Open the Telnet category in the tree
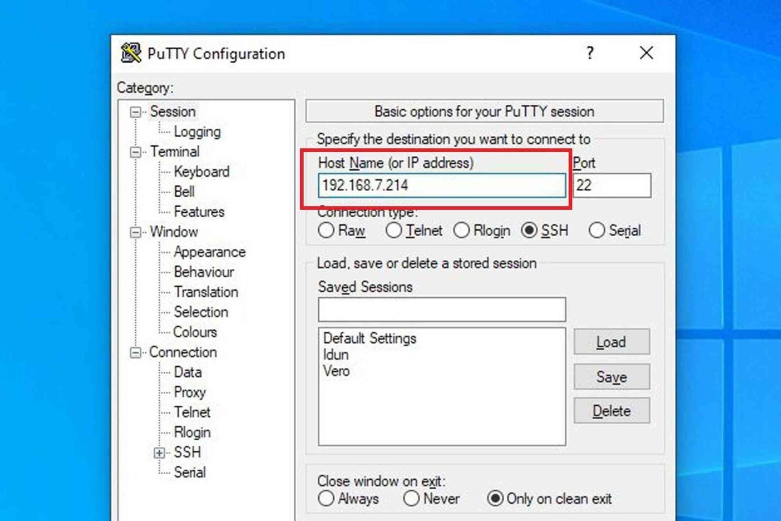This screenshot has width=781, height=521. [192, 413]
